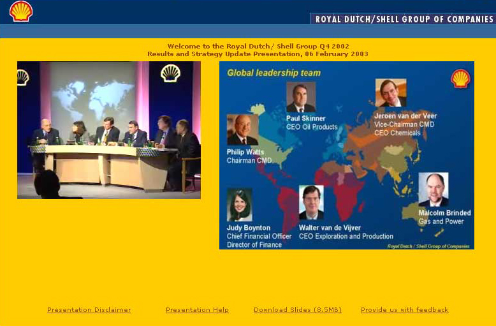Screen dimensions: 496x326
Task: Click the Shell logo on the slide
Action: click(460, 79)
